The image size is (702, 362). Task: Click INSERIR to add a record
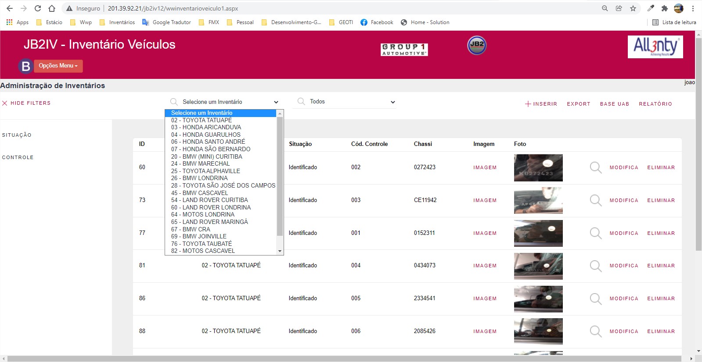click(541, 104)
